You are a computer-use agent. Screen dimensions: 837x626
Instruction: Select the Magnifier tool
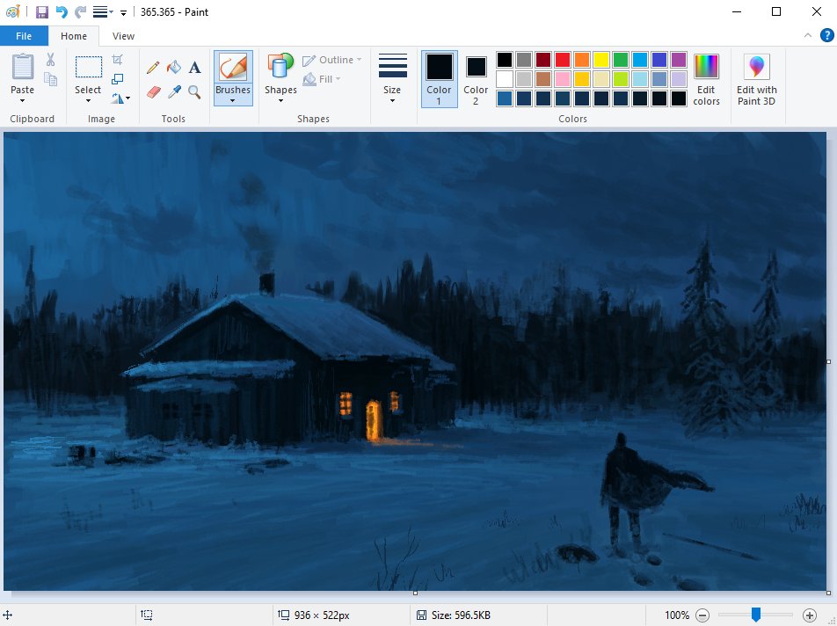click(194, 92)
